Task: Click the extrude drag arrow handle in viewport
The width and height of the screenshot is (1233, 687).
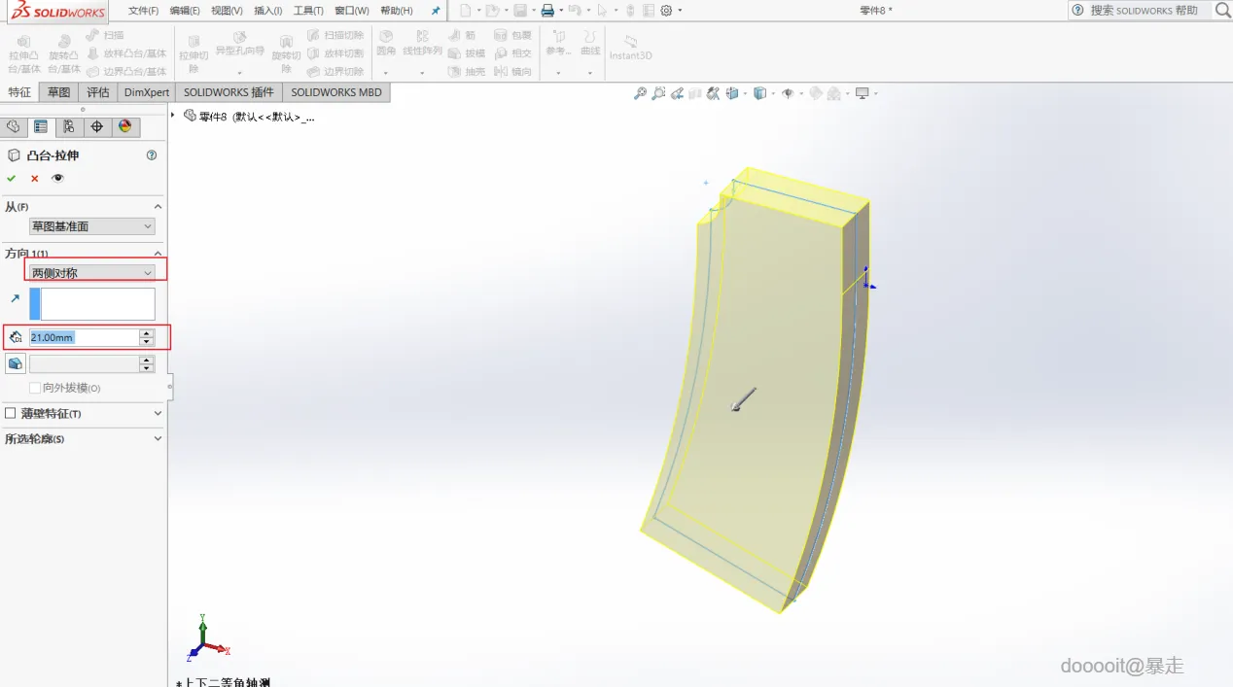Action: (744, 399)
